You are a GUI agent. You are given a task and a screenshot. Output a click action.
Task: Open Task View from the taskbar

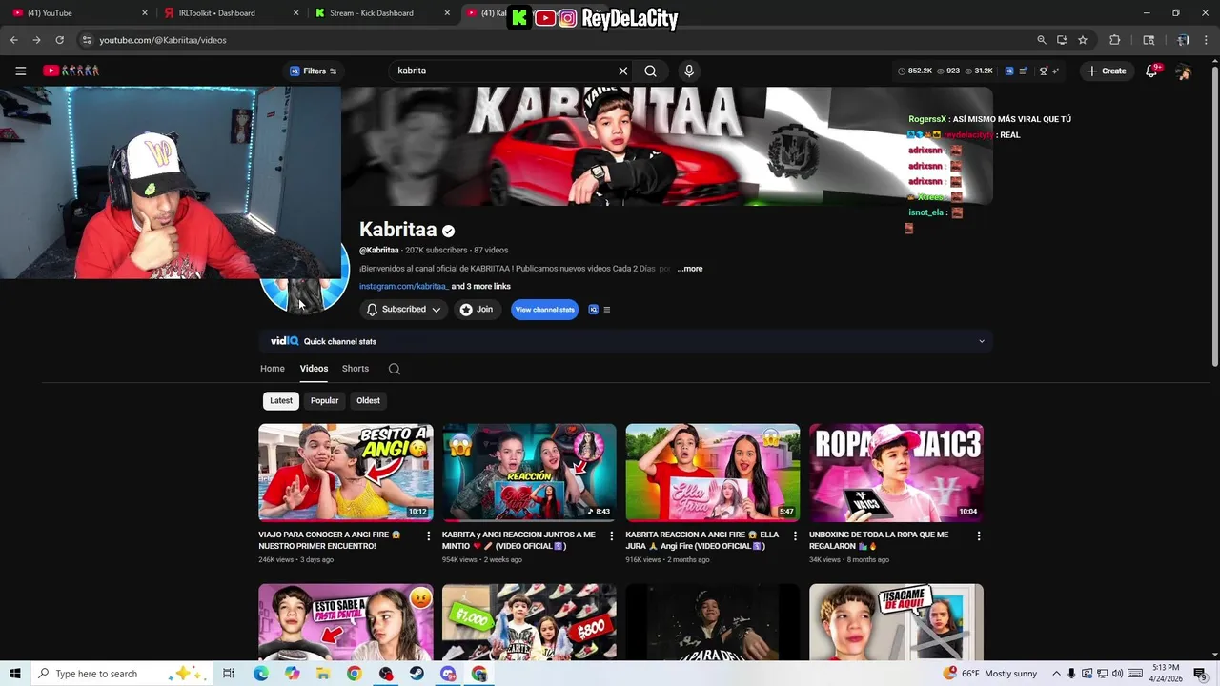pos(229,674)
